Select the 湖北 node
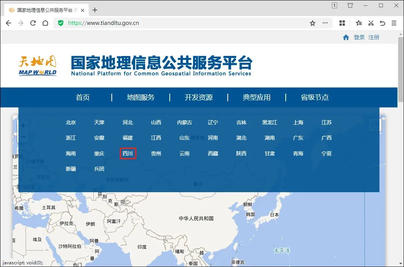The image size is (404, 267). click(242, 138)
